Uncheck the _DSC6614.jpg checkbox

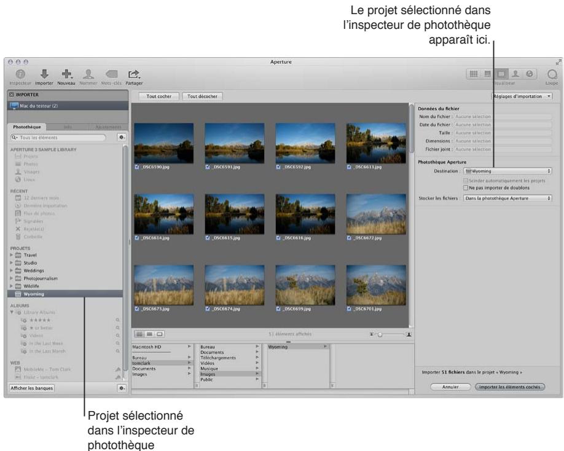pyautogui.click(x=136, y=238)
